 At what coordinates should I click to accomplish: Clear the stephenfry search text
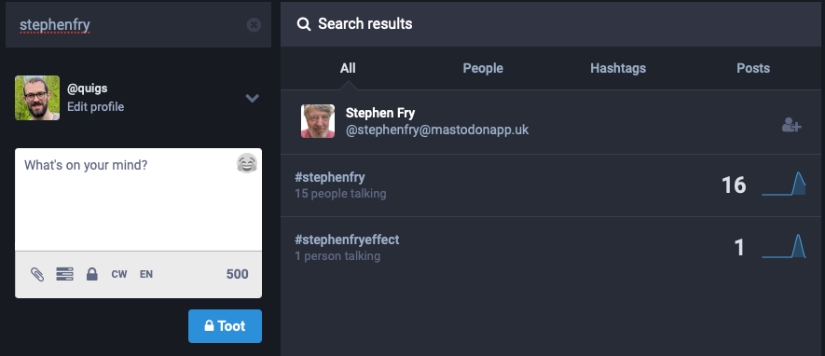coord(254,25)
